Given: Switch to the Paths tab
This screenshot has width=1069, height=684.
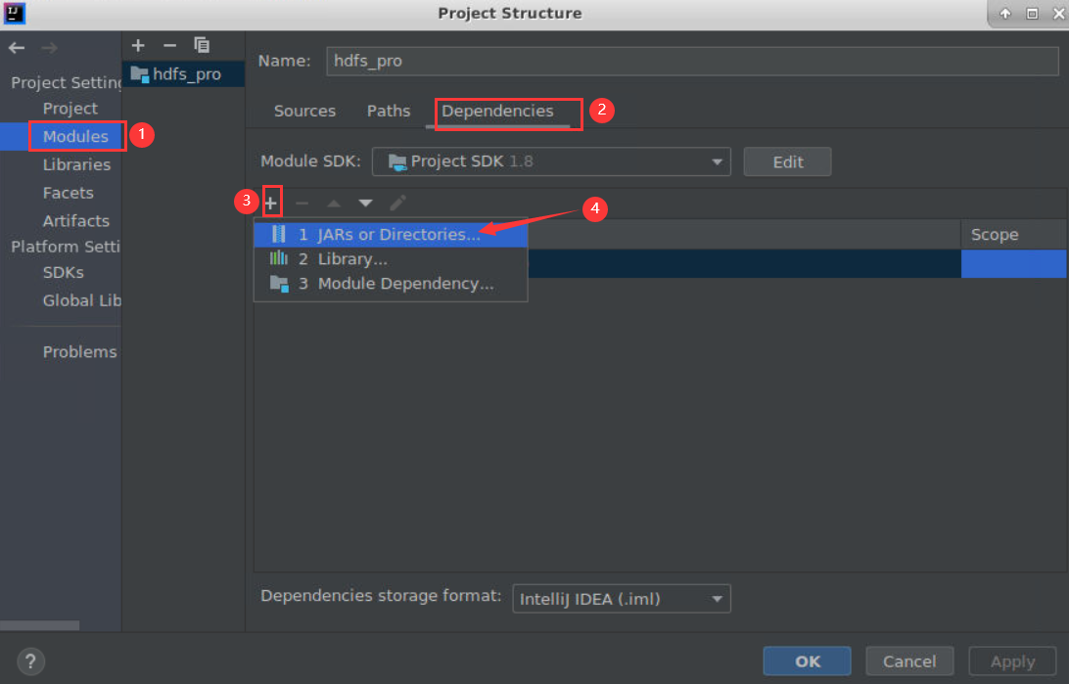Looking at the screenshot, I should click(x=389, y=111).
